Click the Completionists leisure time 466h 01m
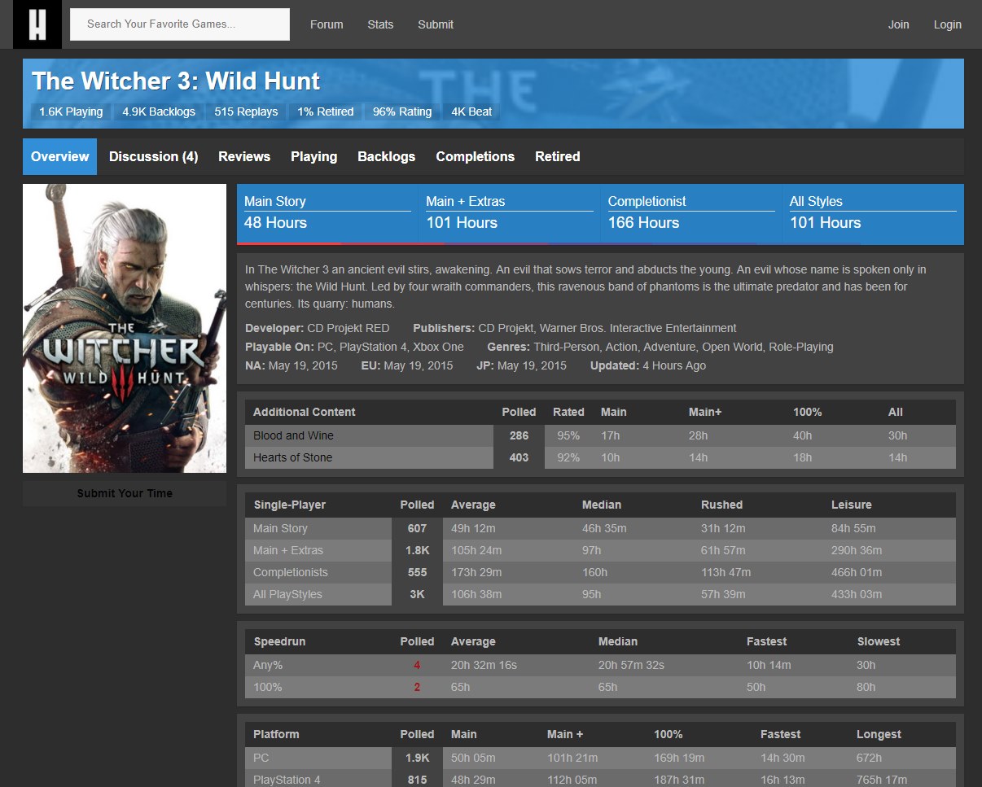Screen dimensions: 982x787 coord(857,572)
